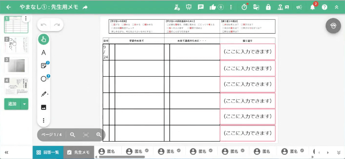The image size is (345, 159).
Task: Click the 9/24 date cell
Action: [x=106, y=52]
